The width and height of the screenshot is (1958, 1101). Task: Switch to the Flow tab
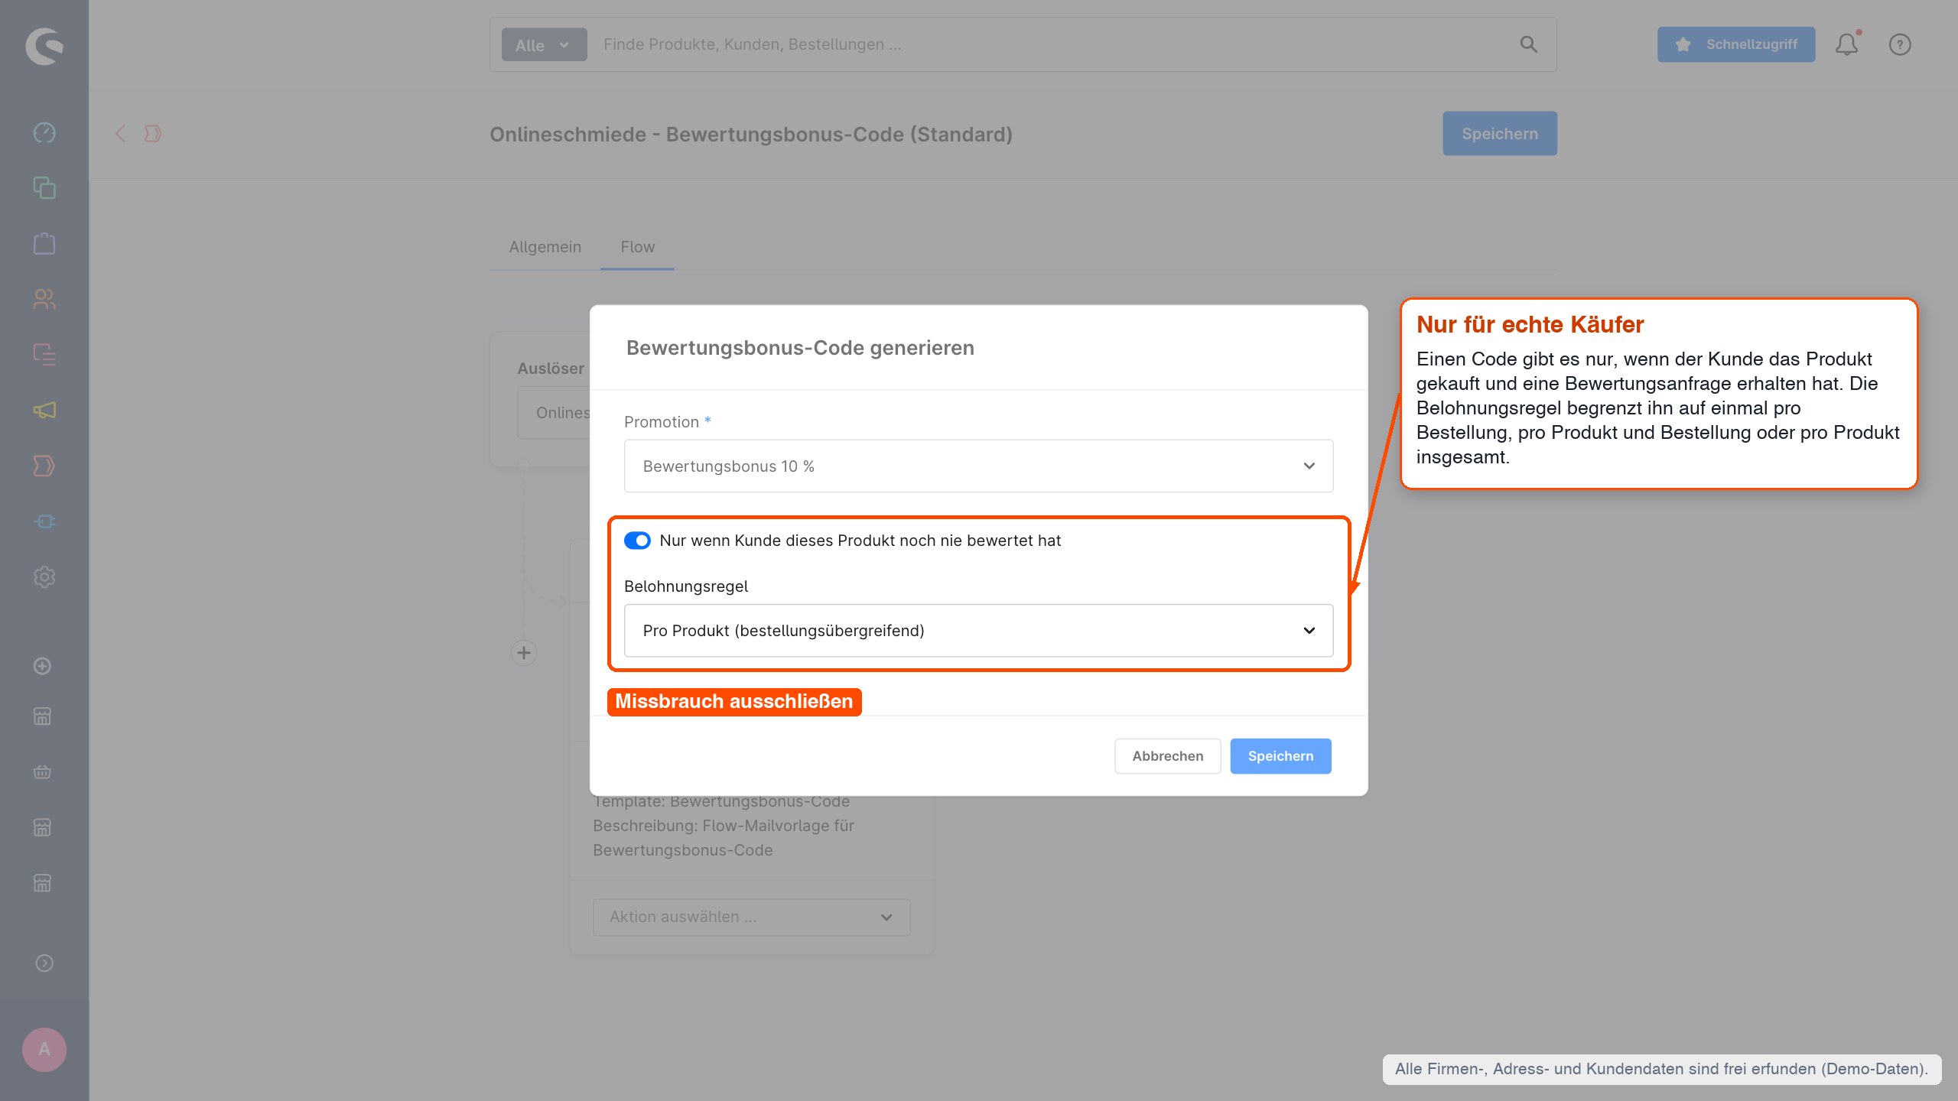[x=637, y=247]
